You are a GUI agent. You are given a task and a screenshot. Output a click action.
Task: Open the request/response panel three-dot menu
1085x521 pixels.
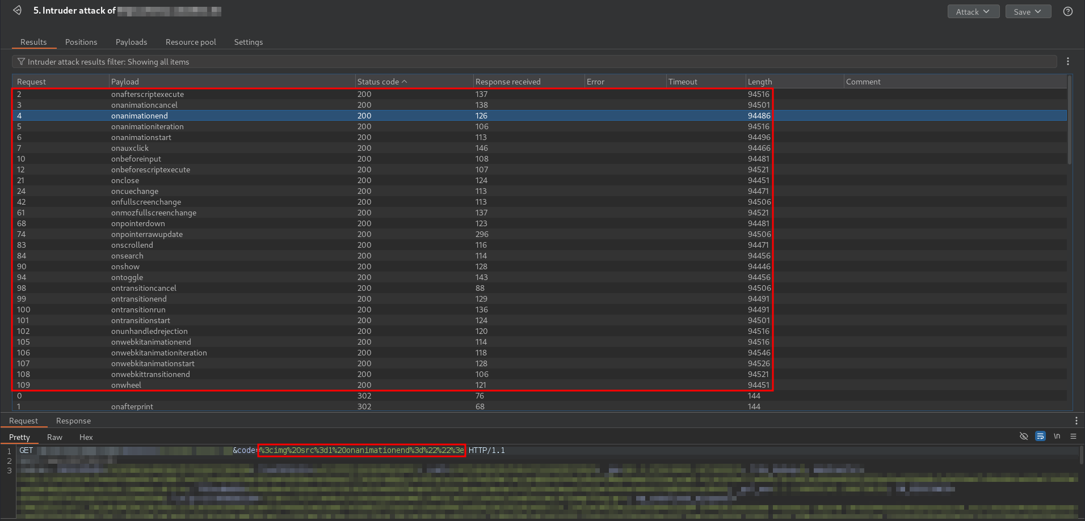(x=1076, y=421)
